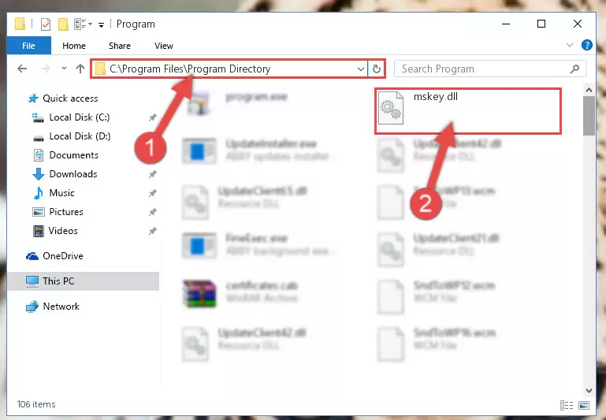
Task: Go up one folder level arrow
Action: [80, 69]
